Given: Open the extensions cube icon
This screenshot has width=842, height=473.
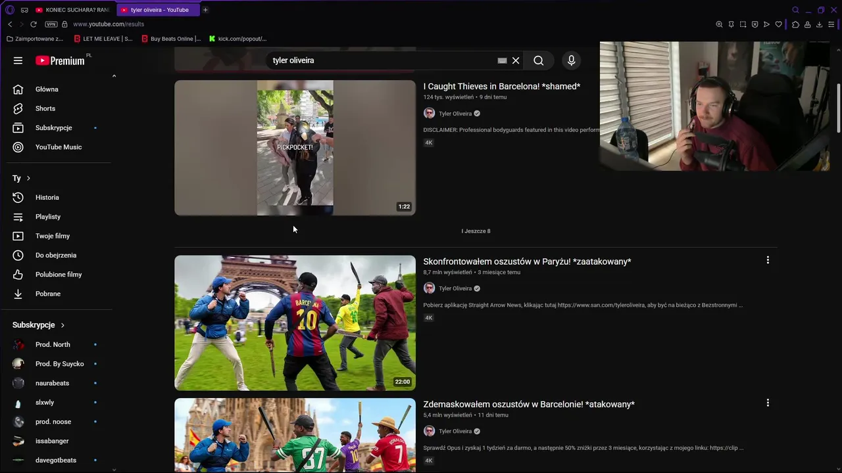Looking at the screenshot, I should point(795,24).
